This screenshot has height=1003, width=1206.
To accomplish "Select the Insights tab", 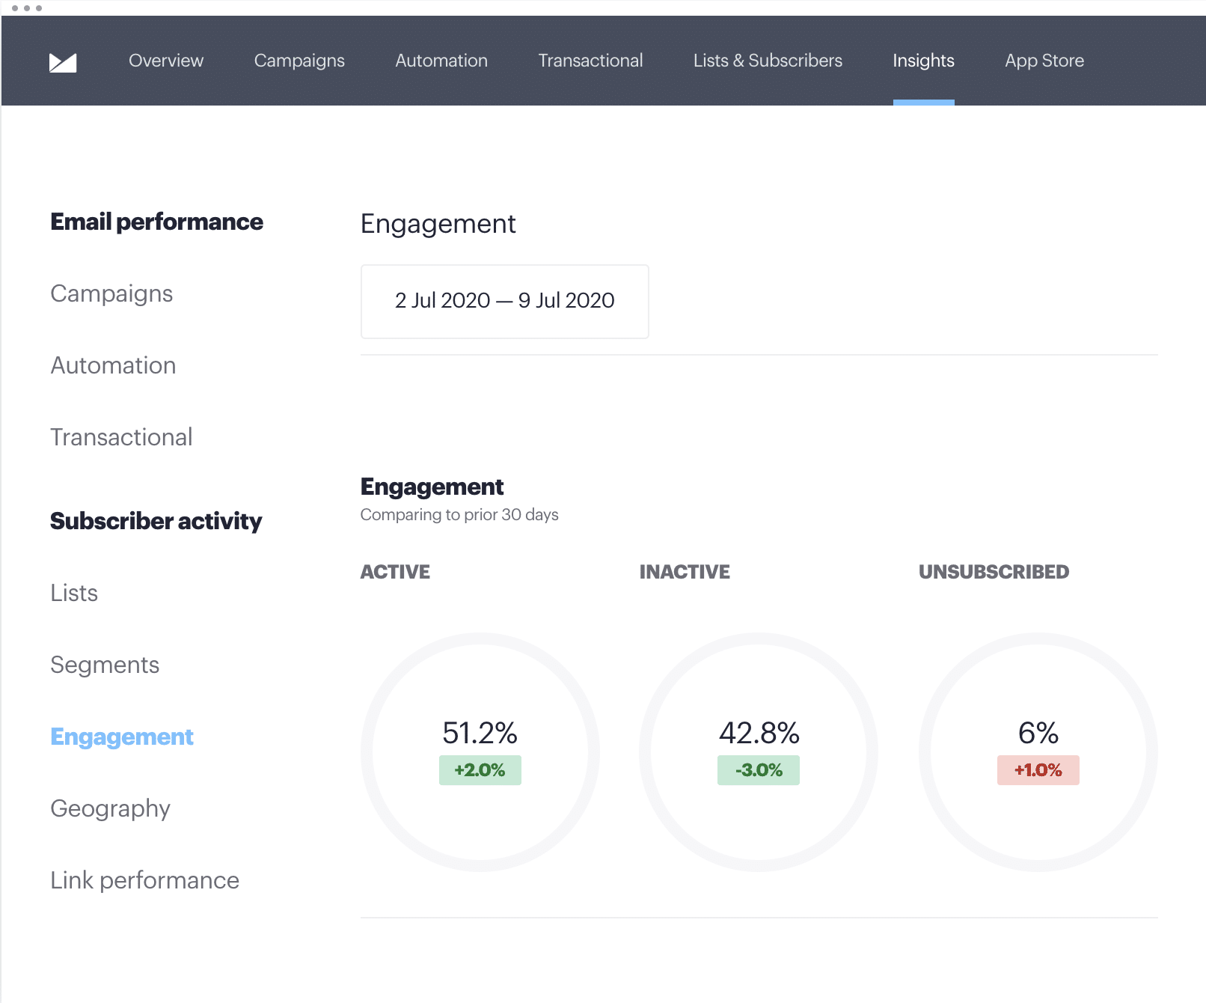I will [922, 61].
